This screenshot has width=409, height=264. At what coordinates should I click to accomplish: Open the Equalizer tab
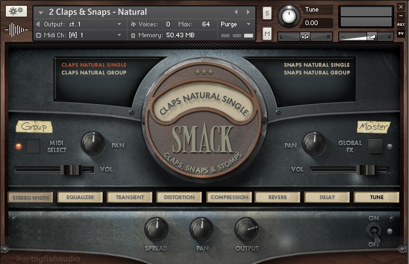(x=80, y=197)
